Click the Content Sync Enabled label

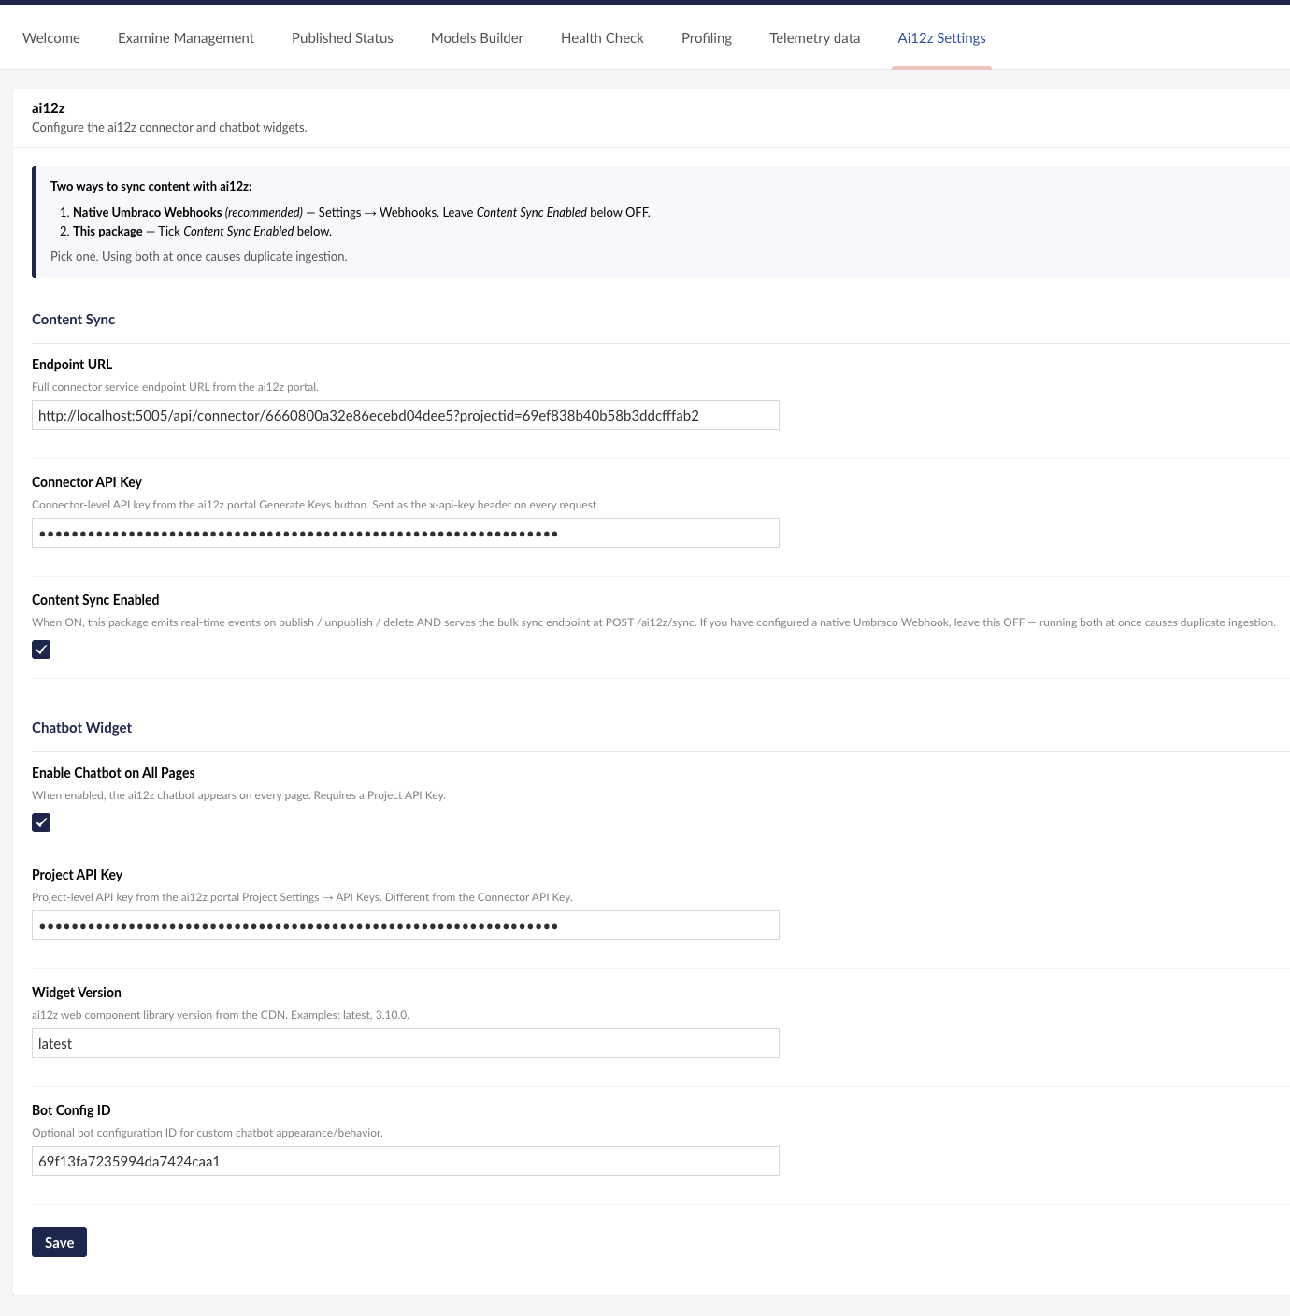tap(95, 600)
